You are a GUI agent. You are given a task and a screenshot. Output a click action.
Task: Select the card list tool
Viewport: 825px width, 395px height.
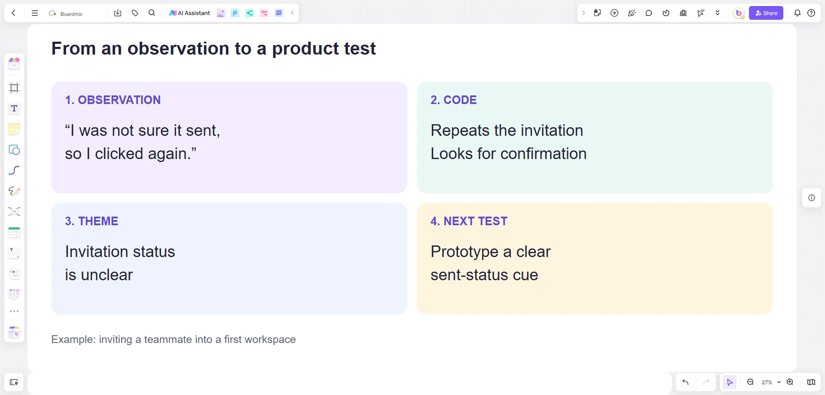[x=14, y=273]
